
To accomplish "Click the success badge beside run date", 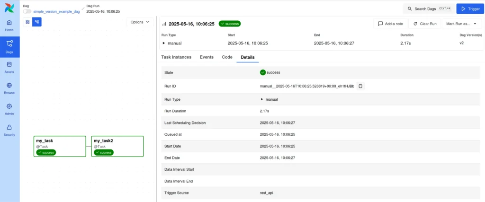I will coord(230,24).
